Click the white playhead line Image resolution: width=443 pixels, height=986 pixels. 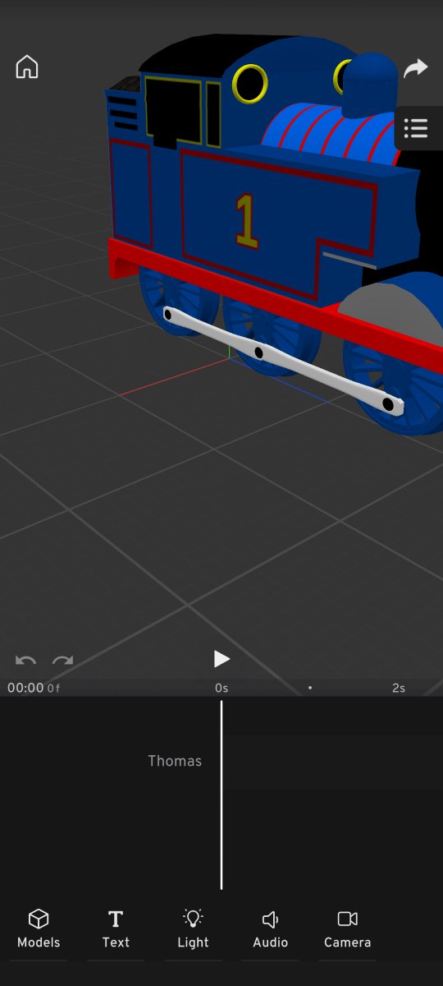click(x=221, y=795)
